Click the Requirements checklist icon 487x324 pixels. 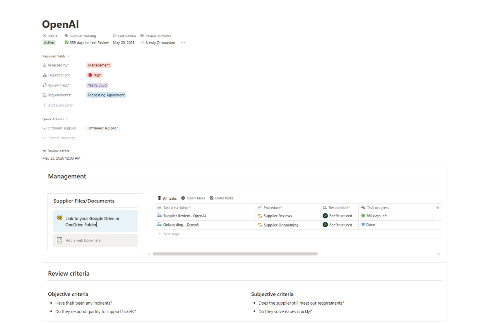(45, 95)
